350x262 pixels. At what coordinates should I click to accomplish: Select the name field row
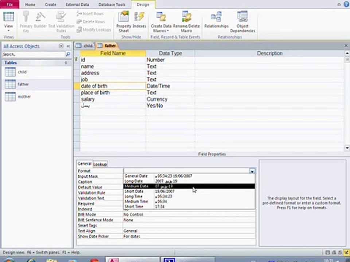pyautogui.click(x=113, y=66)
